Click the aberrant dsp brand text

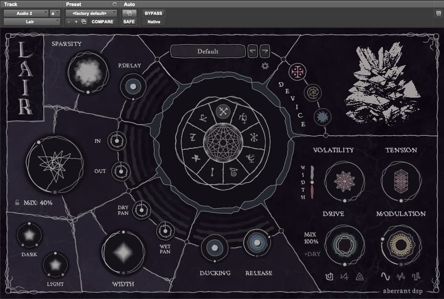pyautogui.click(x=403, y=291)
